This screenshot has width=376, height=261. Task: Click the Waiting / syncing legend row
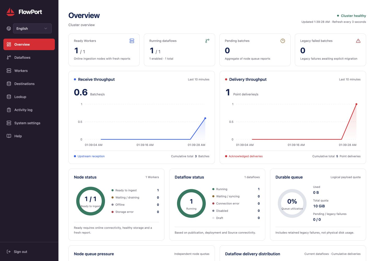236,196
